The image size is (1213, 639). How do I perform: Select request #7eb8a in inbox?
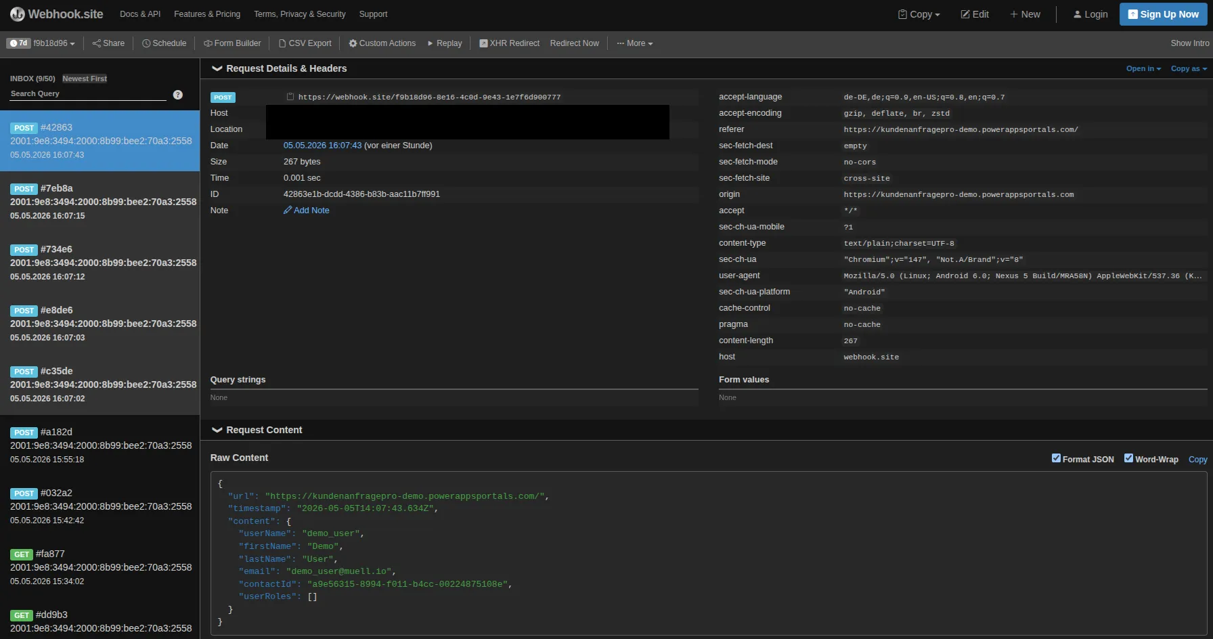(x=100, y=202)
